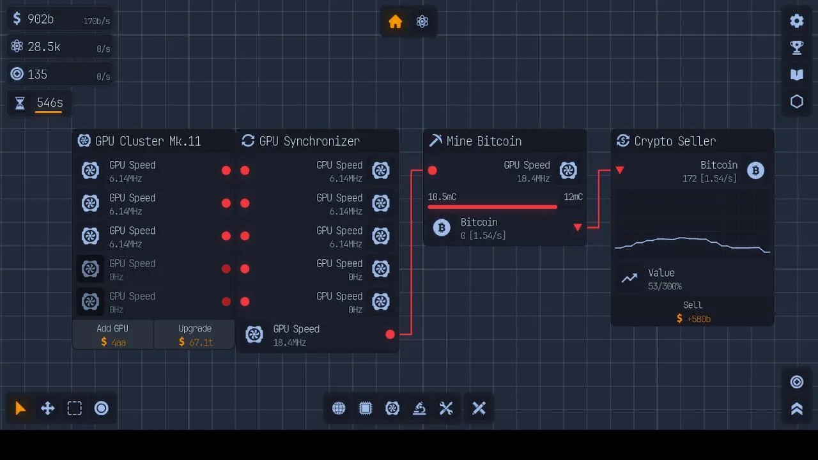Click the fourth dimmed GPU Cluster output port
The width and height of the screenshot is (818, 460).
pos(226,269)
